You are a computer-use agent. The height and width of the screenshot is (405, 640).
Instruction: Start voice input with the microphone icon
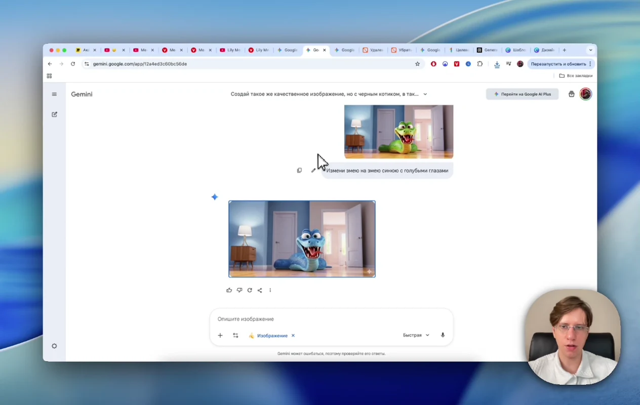coord(443,335)
